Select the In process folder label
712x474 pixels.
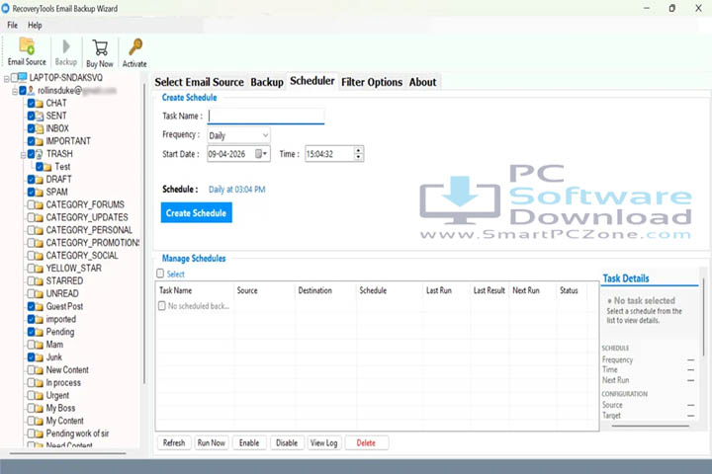pyautogui.click(x=63, y=382)
